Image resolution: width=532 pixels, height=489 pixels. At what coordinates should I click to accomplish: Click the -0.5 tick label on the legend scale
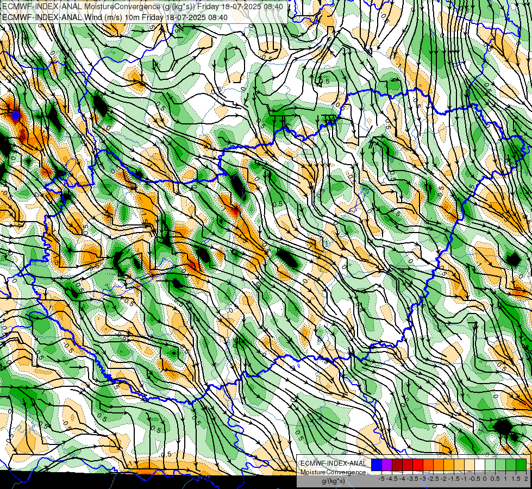click(x=474, y=479)
